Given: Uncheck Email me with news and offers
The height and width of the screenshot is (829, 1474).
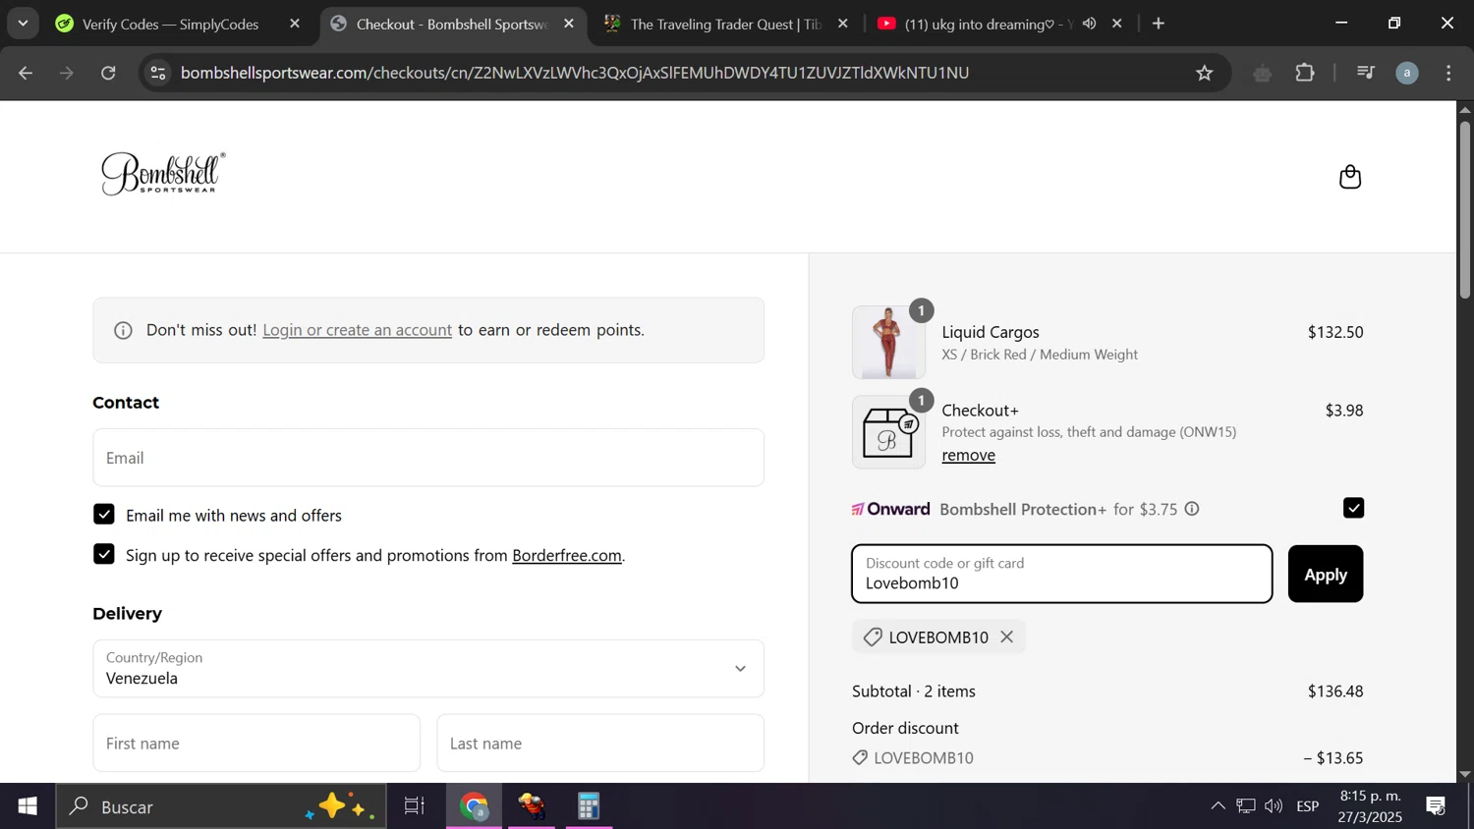Looking at the screenshot, I should pyautogui.click(x=104, y=515).
